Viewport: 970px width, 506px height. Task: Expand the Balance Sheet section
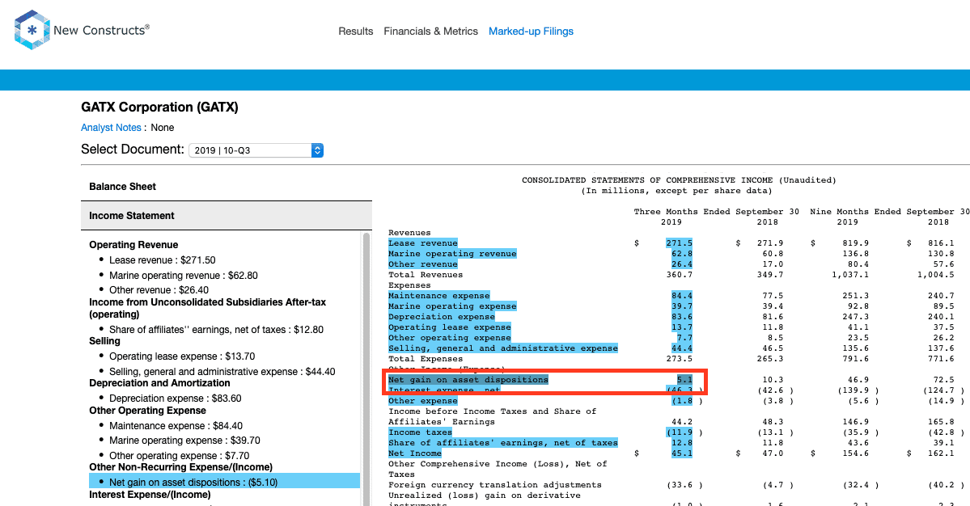[x=227, y=187]
